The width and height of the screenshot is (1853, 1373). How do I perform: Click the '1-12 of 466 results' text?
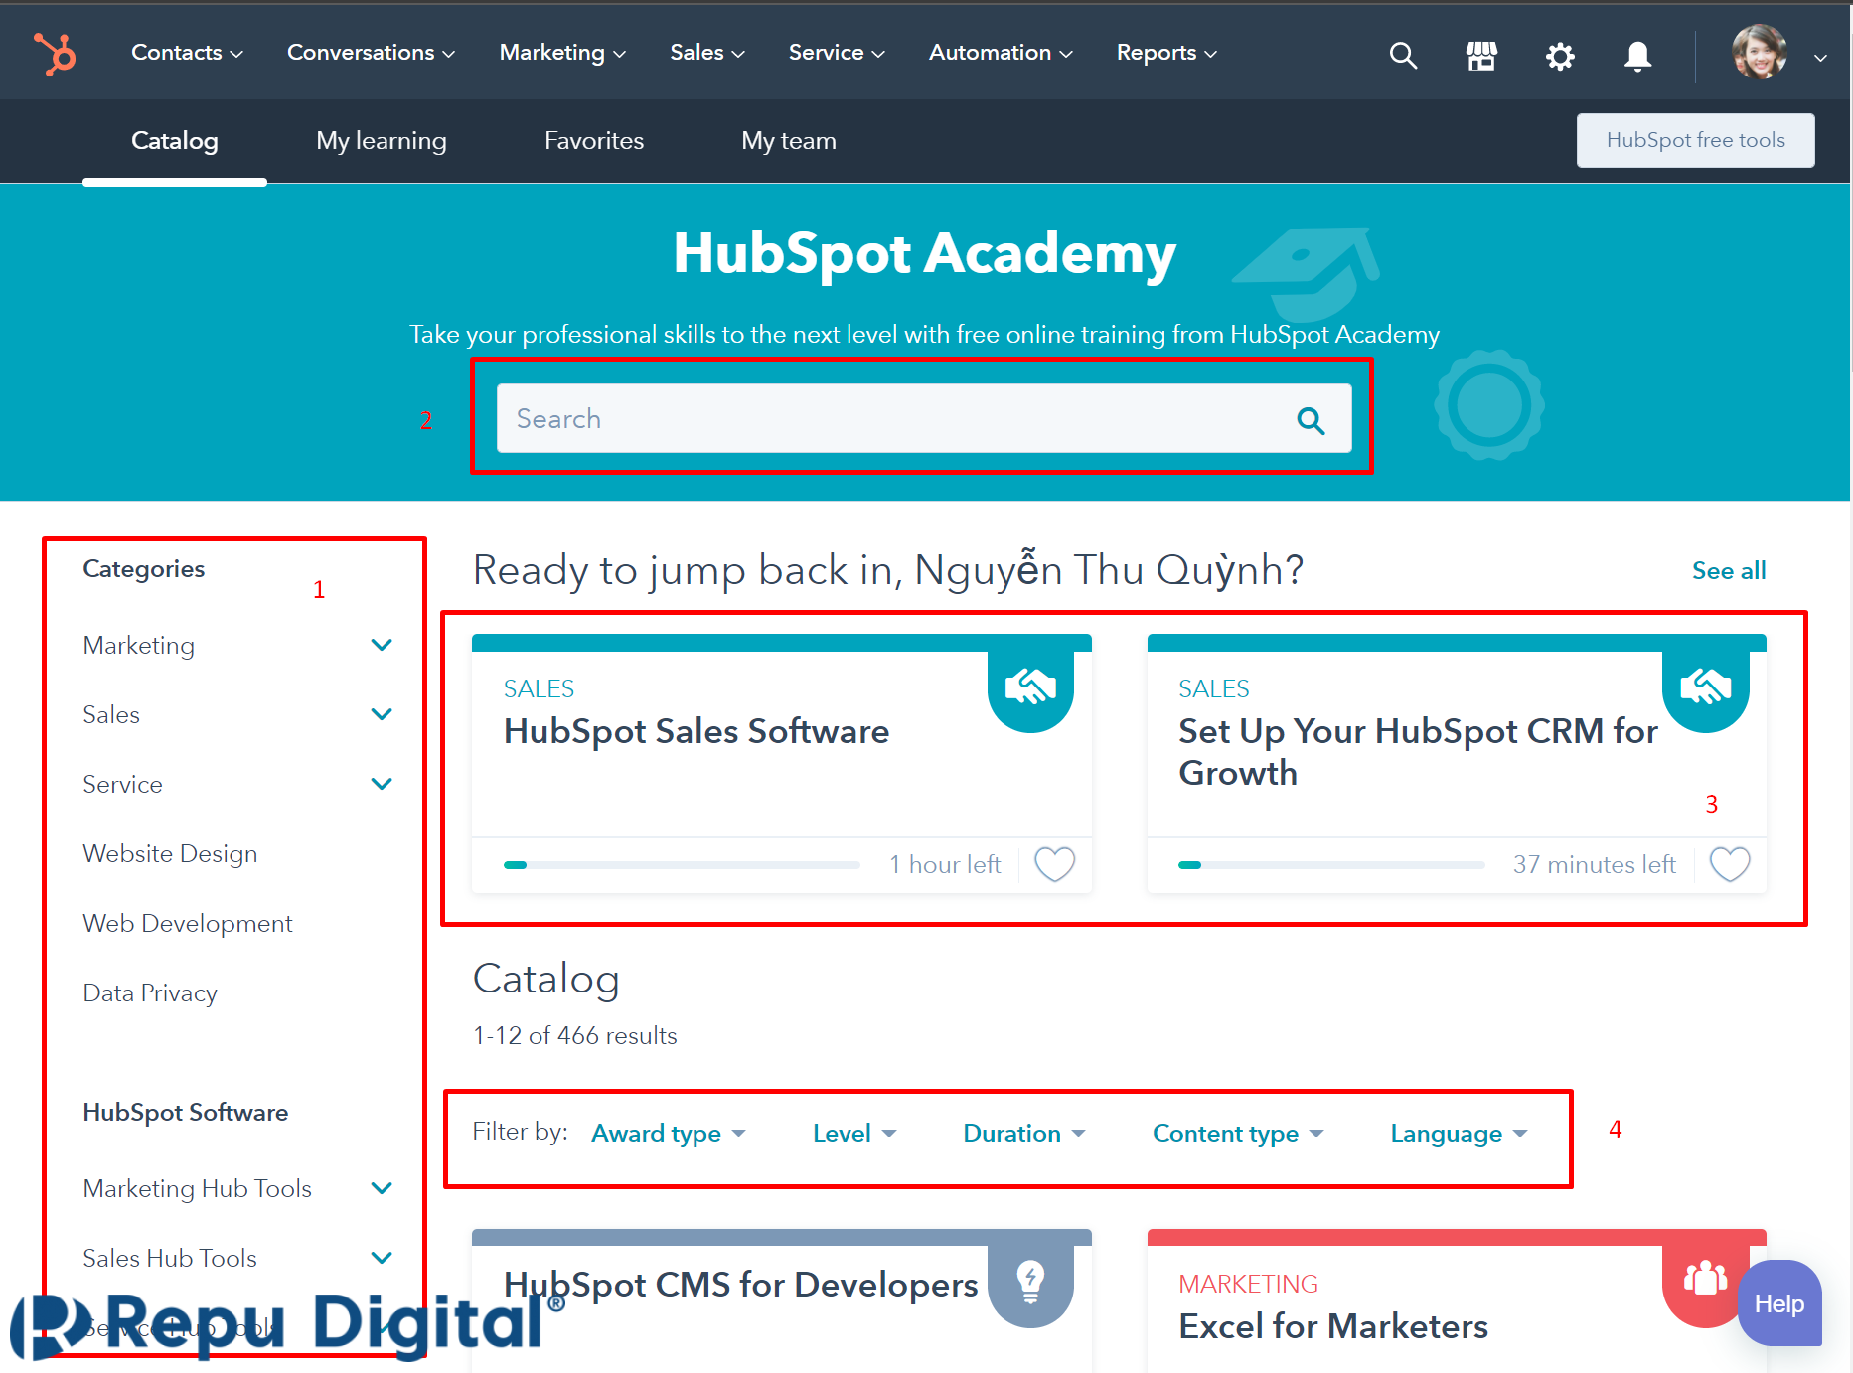tap(574, 1036)
